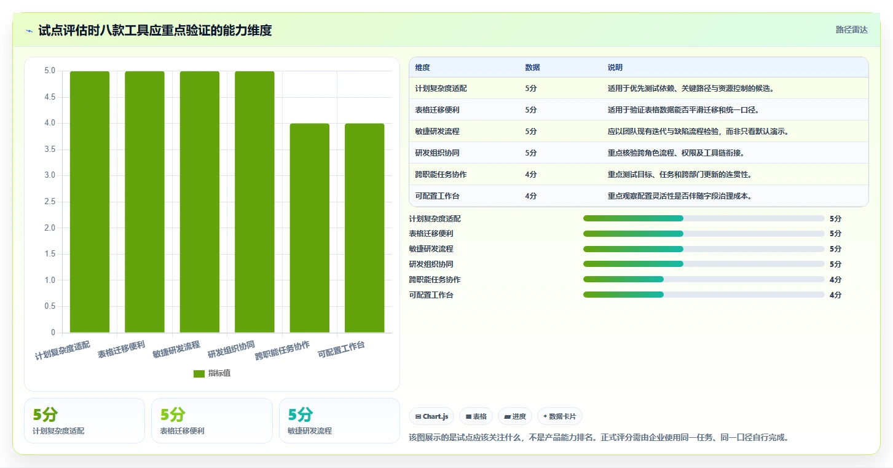This screenshot has height=468, width=893.
Task: Click the 指标值 legend text
Action: pyautogui.click(x=219, y=373)
